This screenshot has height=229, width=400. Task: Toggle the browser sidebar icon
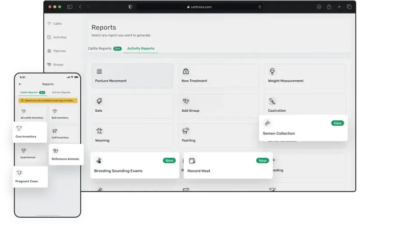pyautogui.click(x=69, y=7)
